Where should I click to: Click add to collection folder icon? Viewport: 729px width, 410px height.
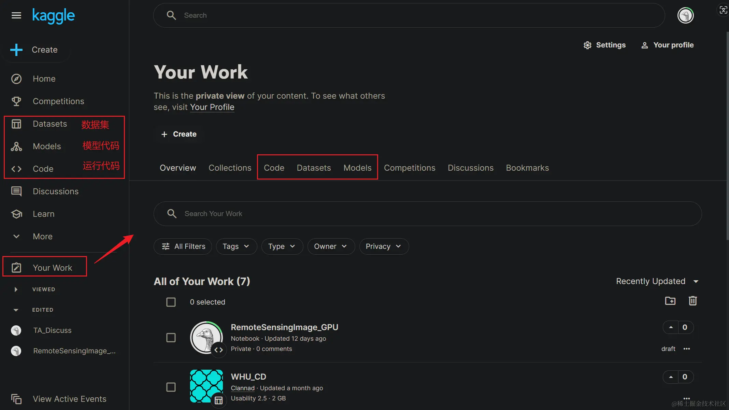tap(670, 301)
